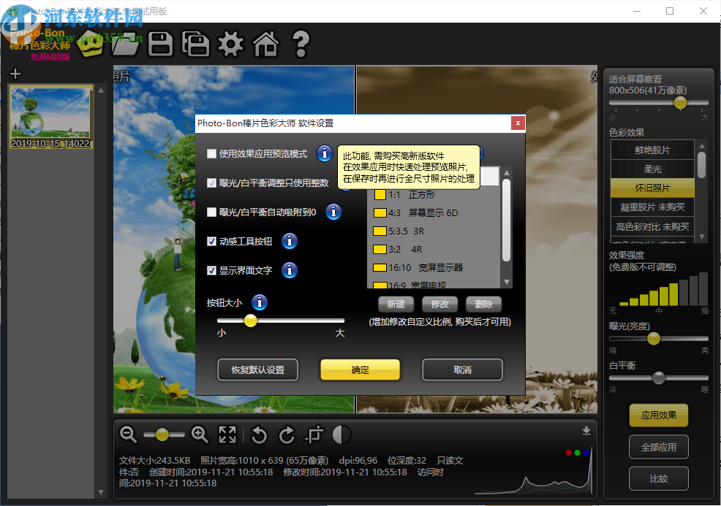Select the 高色彩对比 未购买 effect
721x506 pixels.
[652, 227]
